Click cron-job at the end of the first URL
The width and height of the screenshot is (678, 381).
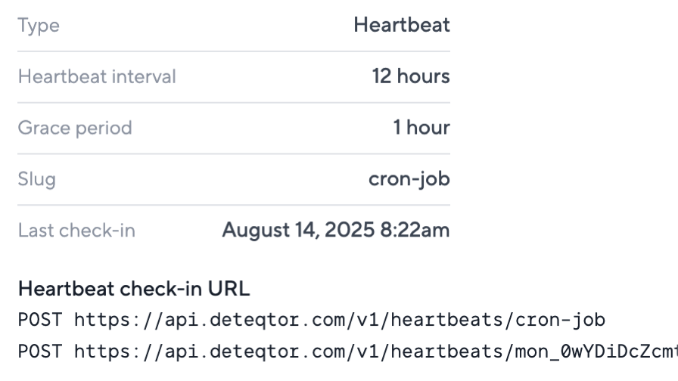pyautogui.click(x=561, y=320)
